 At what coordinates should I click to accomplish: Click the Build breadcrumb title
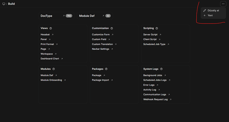(11, 4)
